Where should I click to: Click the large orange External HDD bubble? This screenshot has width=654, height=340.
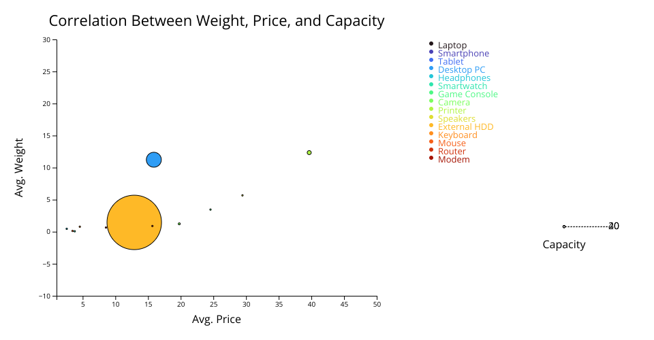click(x=134, y=222)
